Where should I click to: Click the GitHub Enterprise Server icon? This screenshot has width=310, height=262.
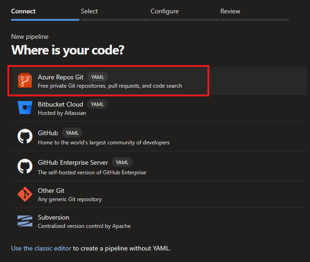point(24,167)
